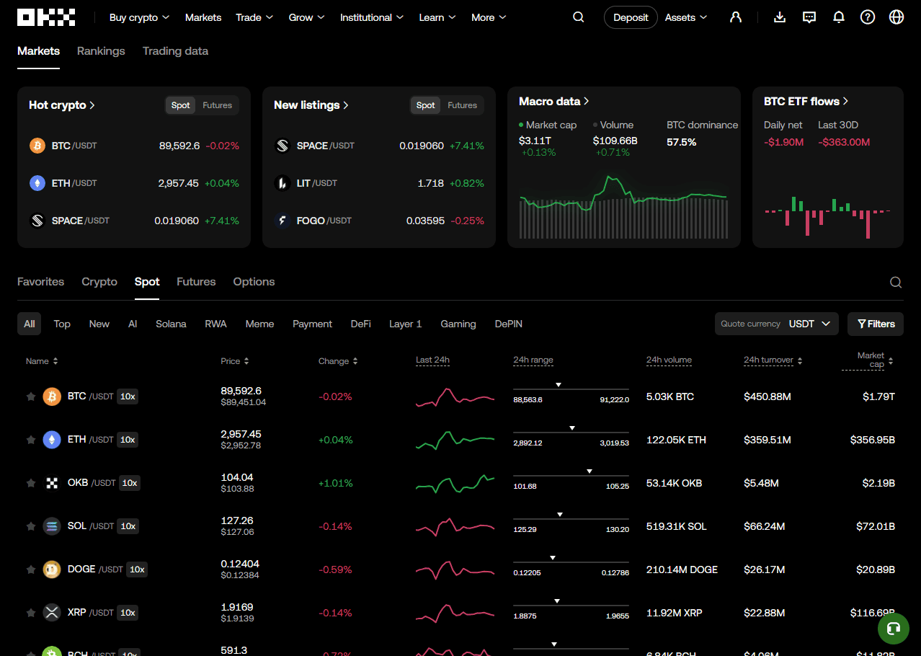Expand the Institutional menu
The image size is (921, 656).
(372, 17)
